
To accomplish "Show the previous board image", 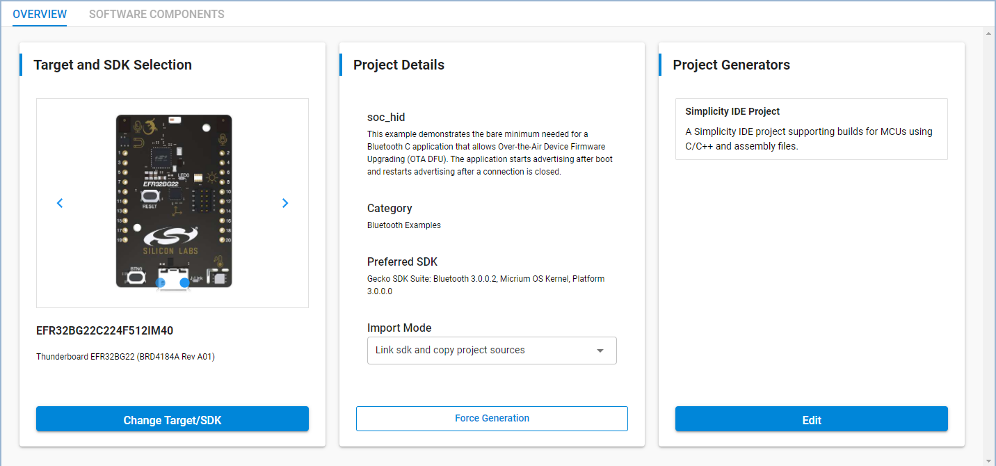I will (x=60, y=203).
